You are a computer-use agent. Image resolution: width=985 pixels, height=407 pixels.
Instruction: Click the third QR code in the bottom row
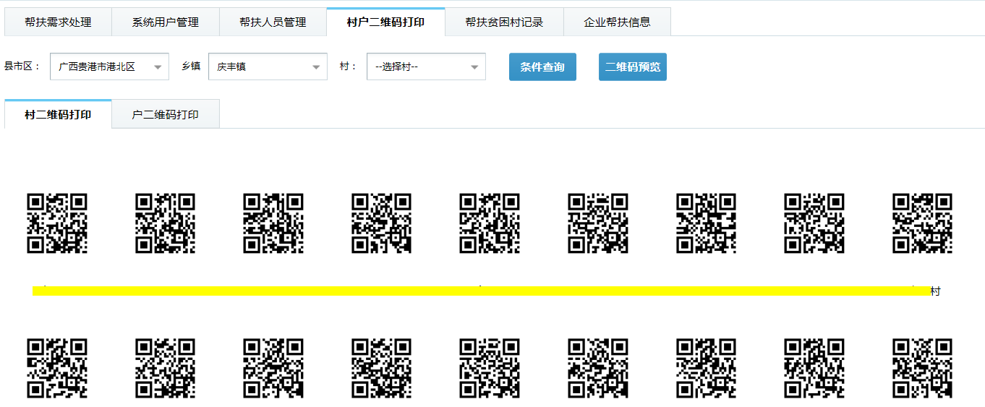pos(273,368)
